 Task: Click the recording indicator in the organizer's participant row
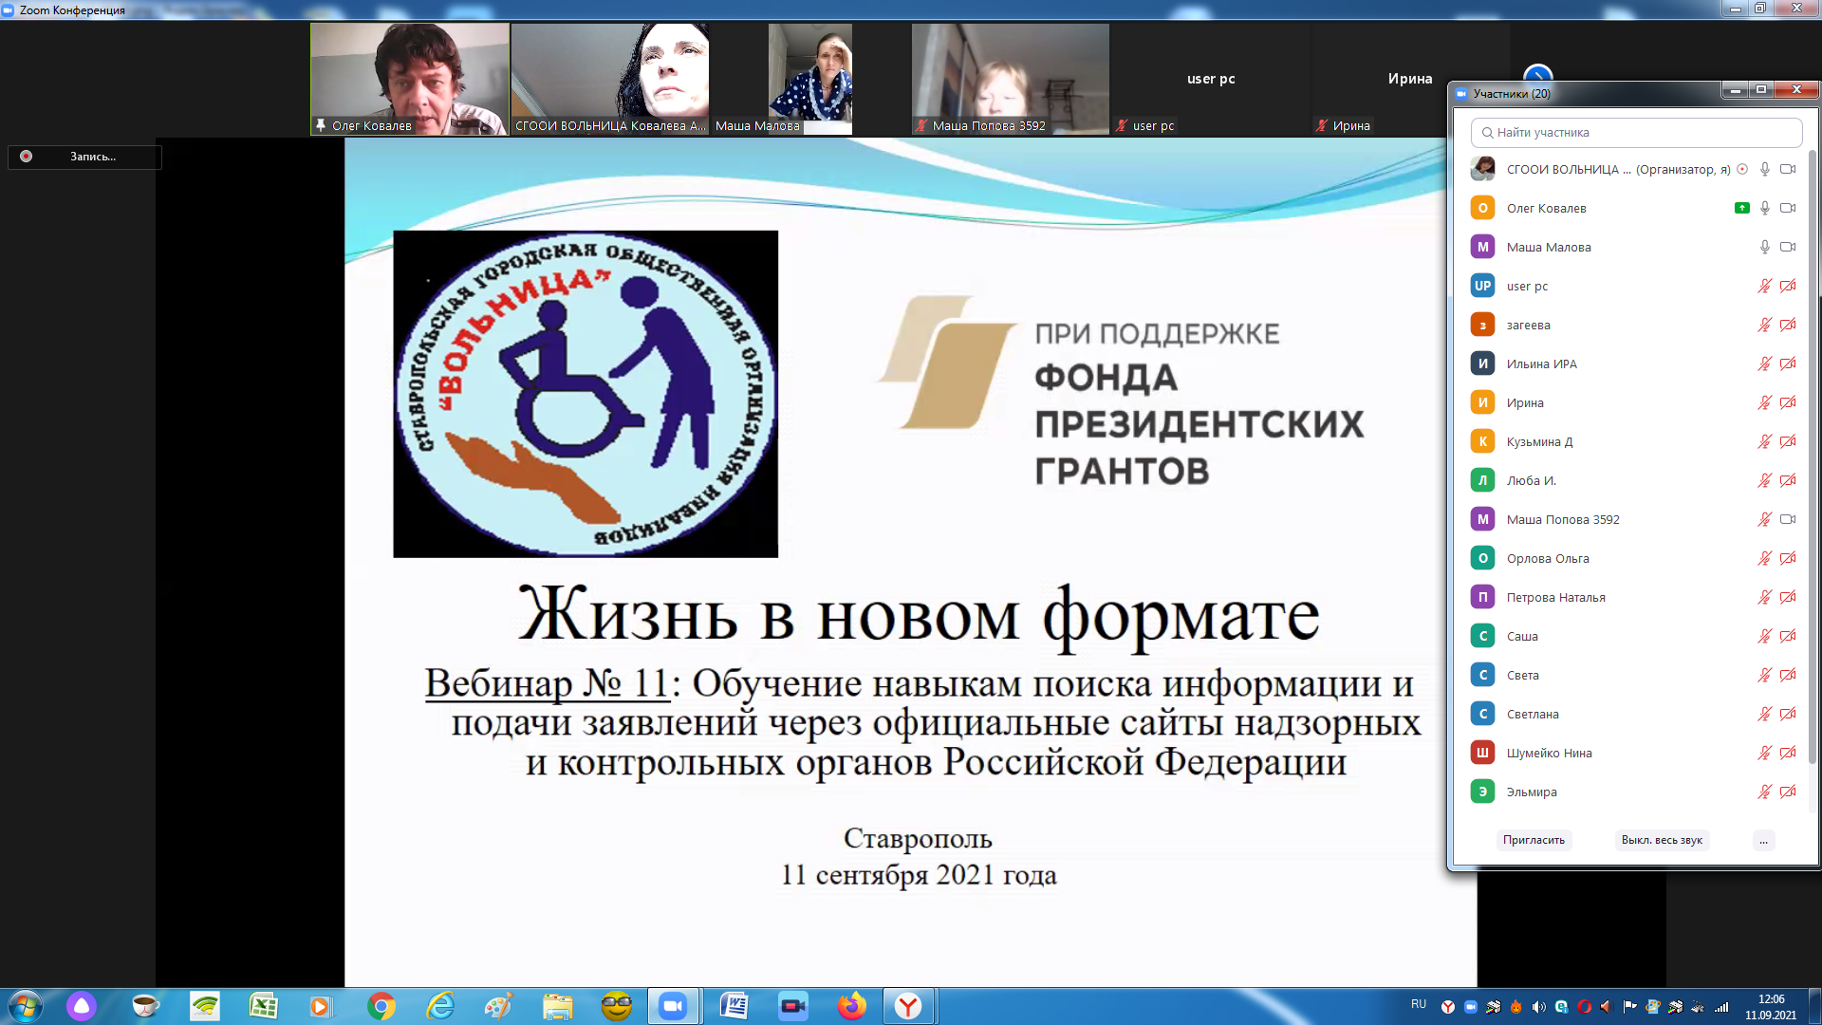1742,169
